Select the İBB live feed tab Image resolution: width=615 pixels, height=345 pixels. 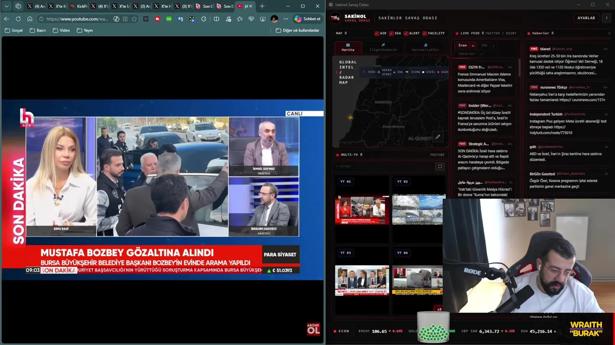[x=484, y=46]
